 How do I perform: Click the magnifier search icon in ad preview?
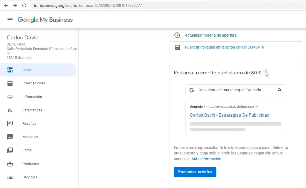point(280,90)
